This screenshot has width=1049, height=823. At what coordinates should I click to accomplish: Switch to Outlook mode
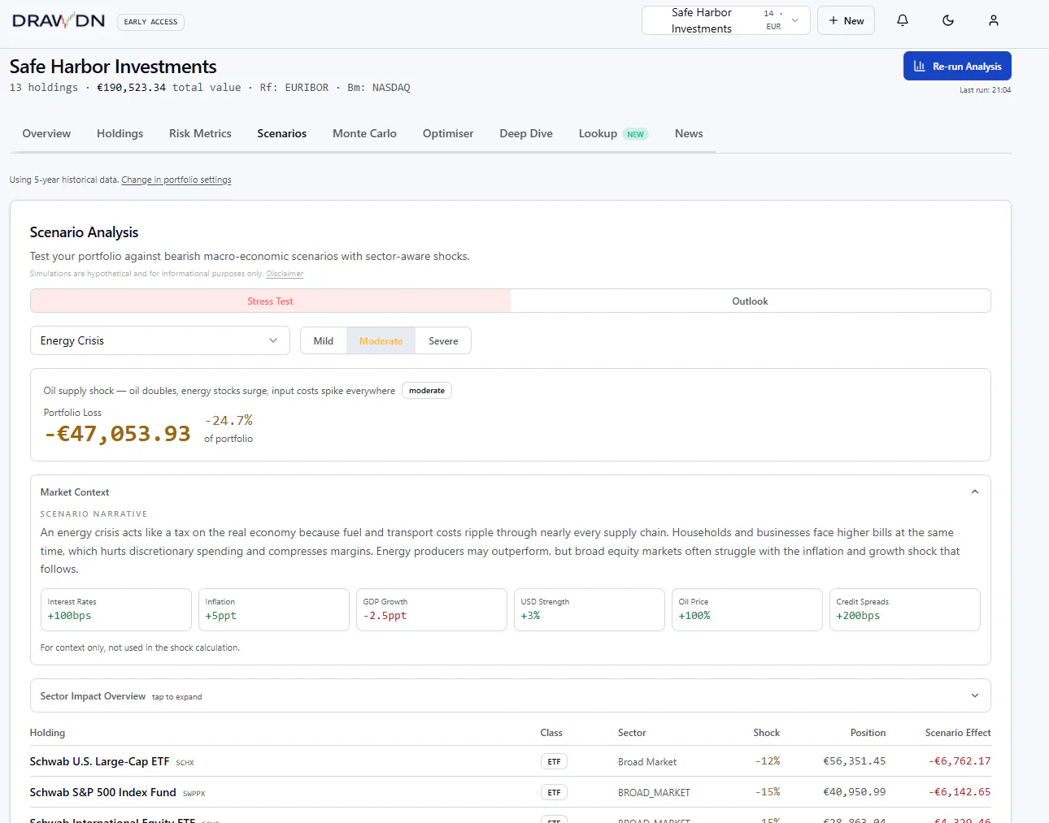tap(750, 301)
